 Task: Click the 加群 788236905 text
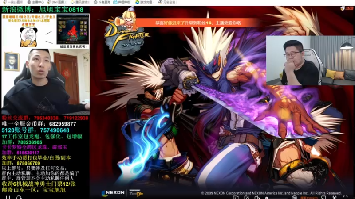(22, 142)
